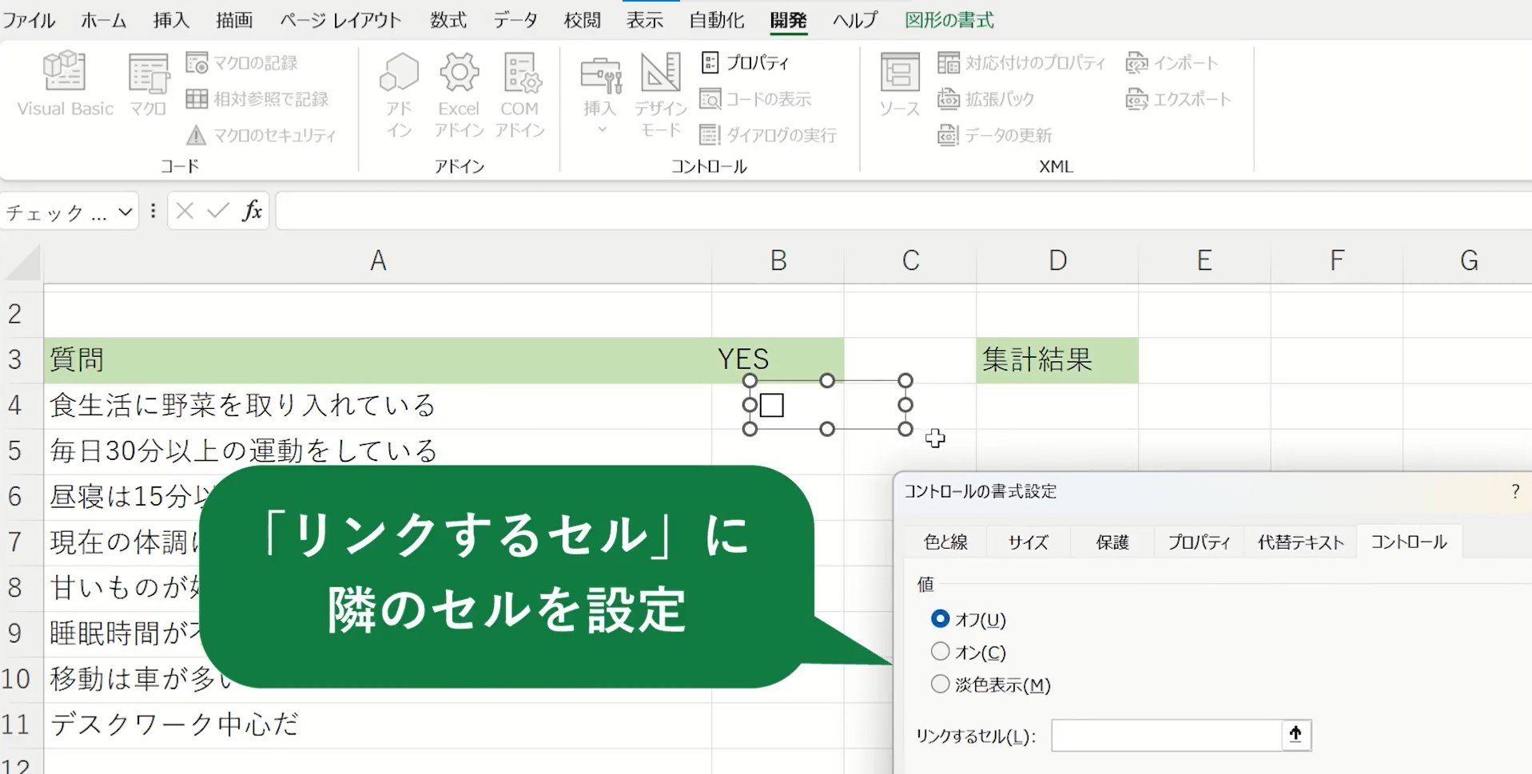Open control プロパティ in ribbon
The image size is (1532, 774).
tap(745, 62)
